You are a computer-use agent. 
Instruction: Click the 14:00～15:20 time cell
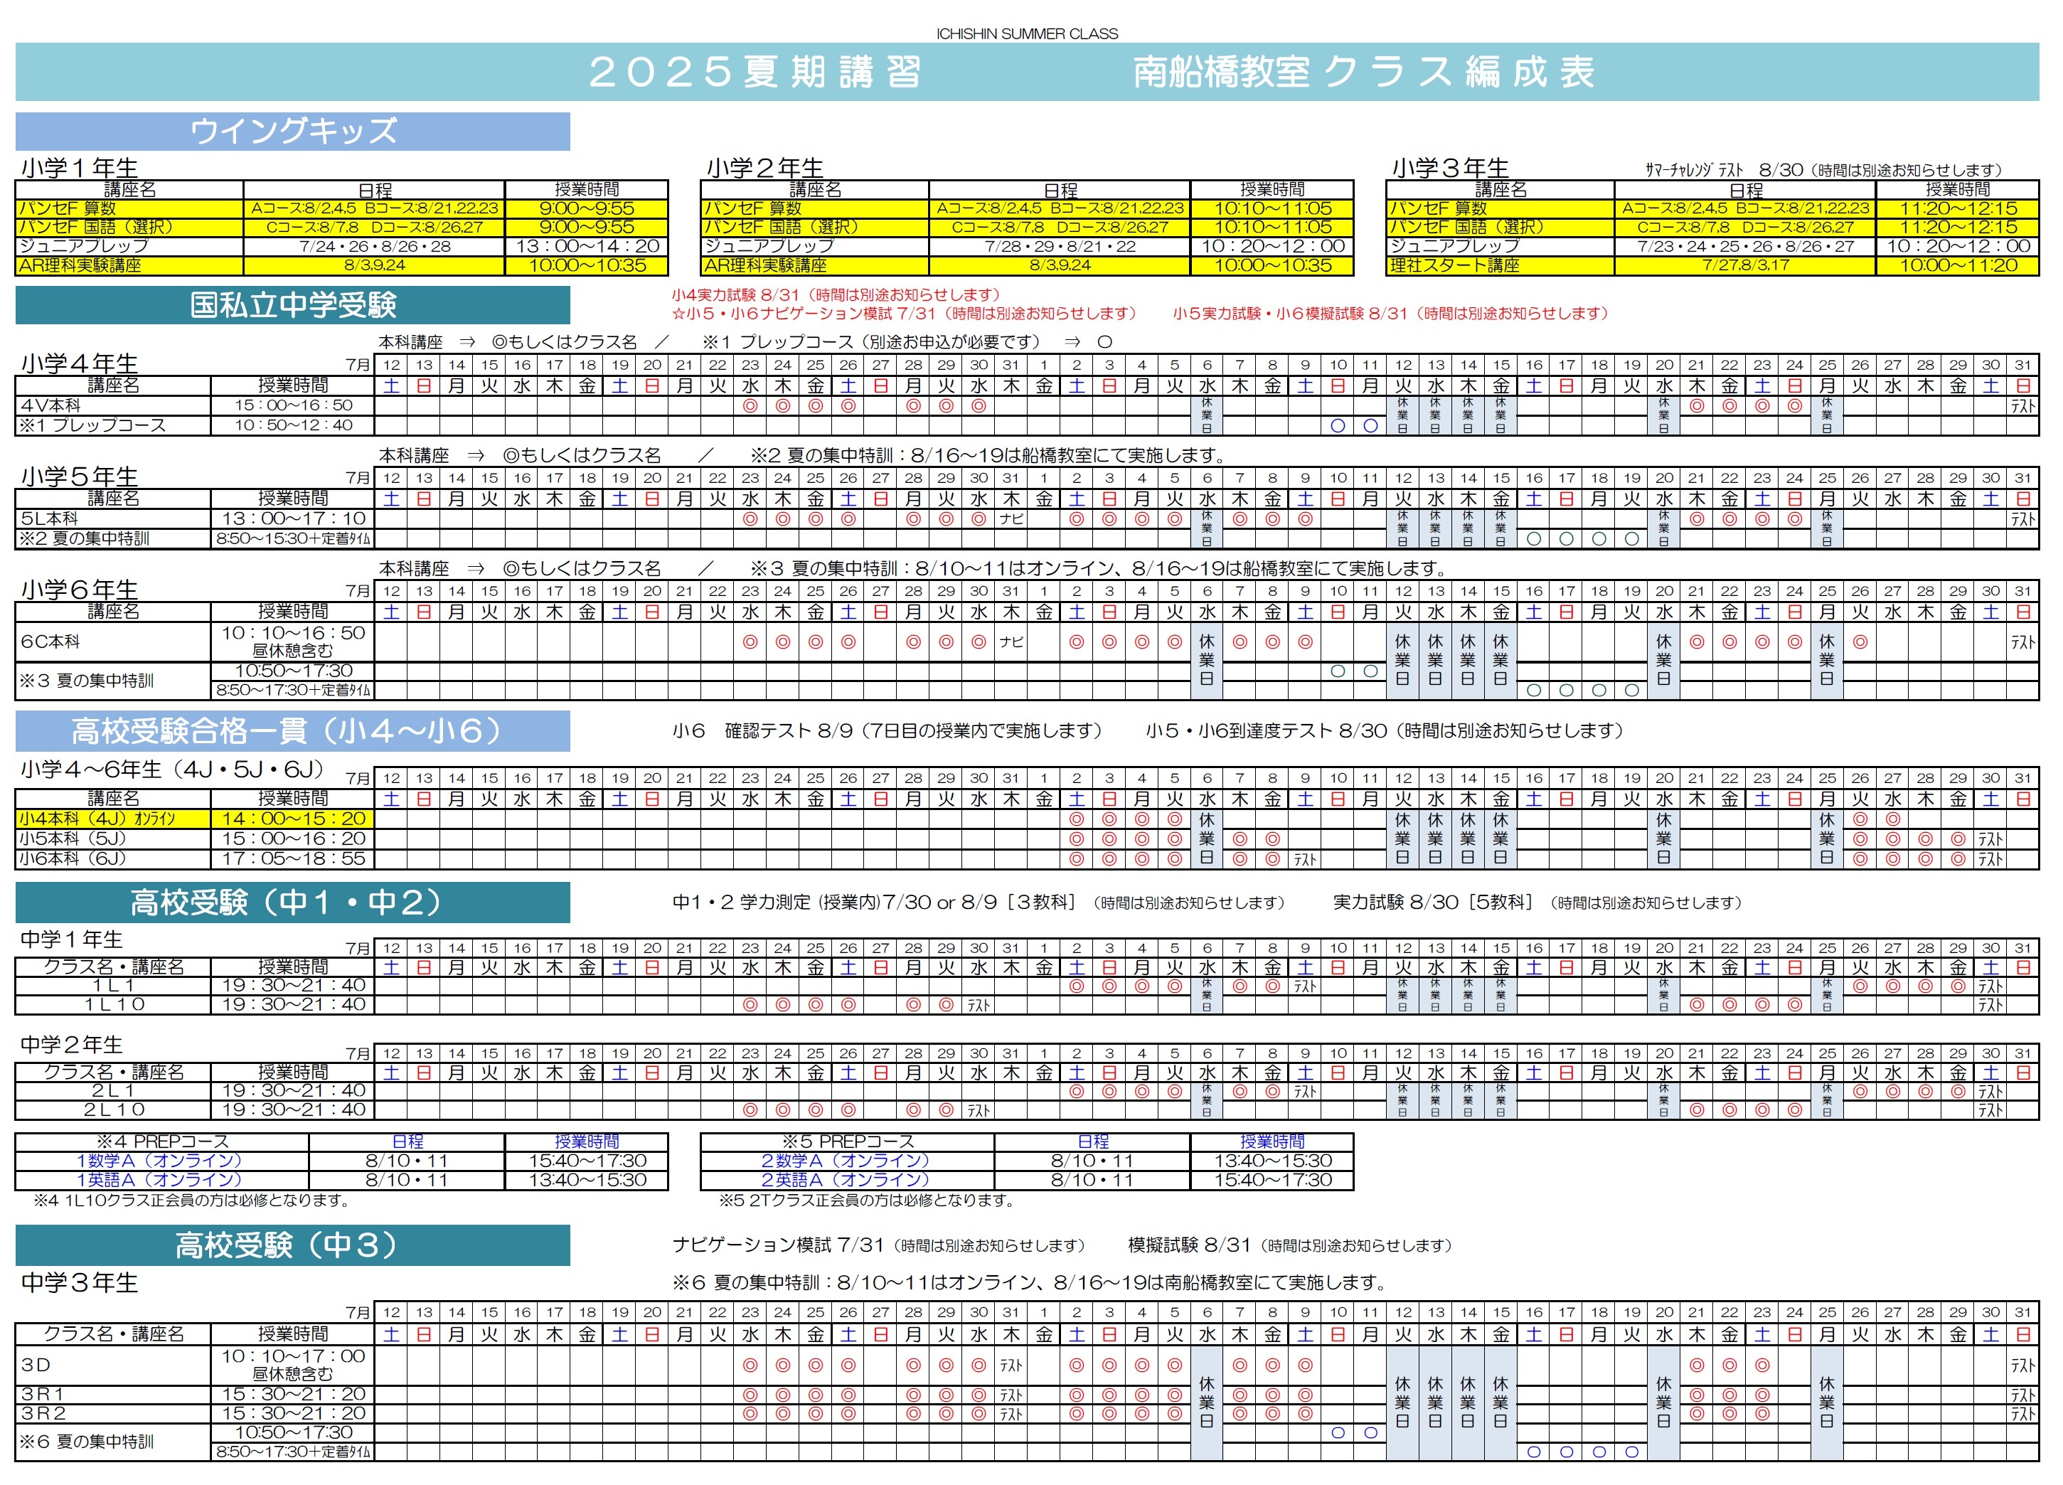(293, 819)
